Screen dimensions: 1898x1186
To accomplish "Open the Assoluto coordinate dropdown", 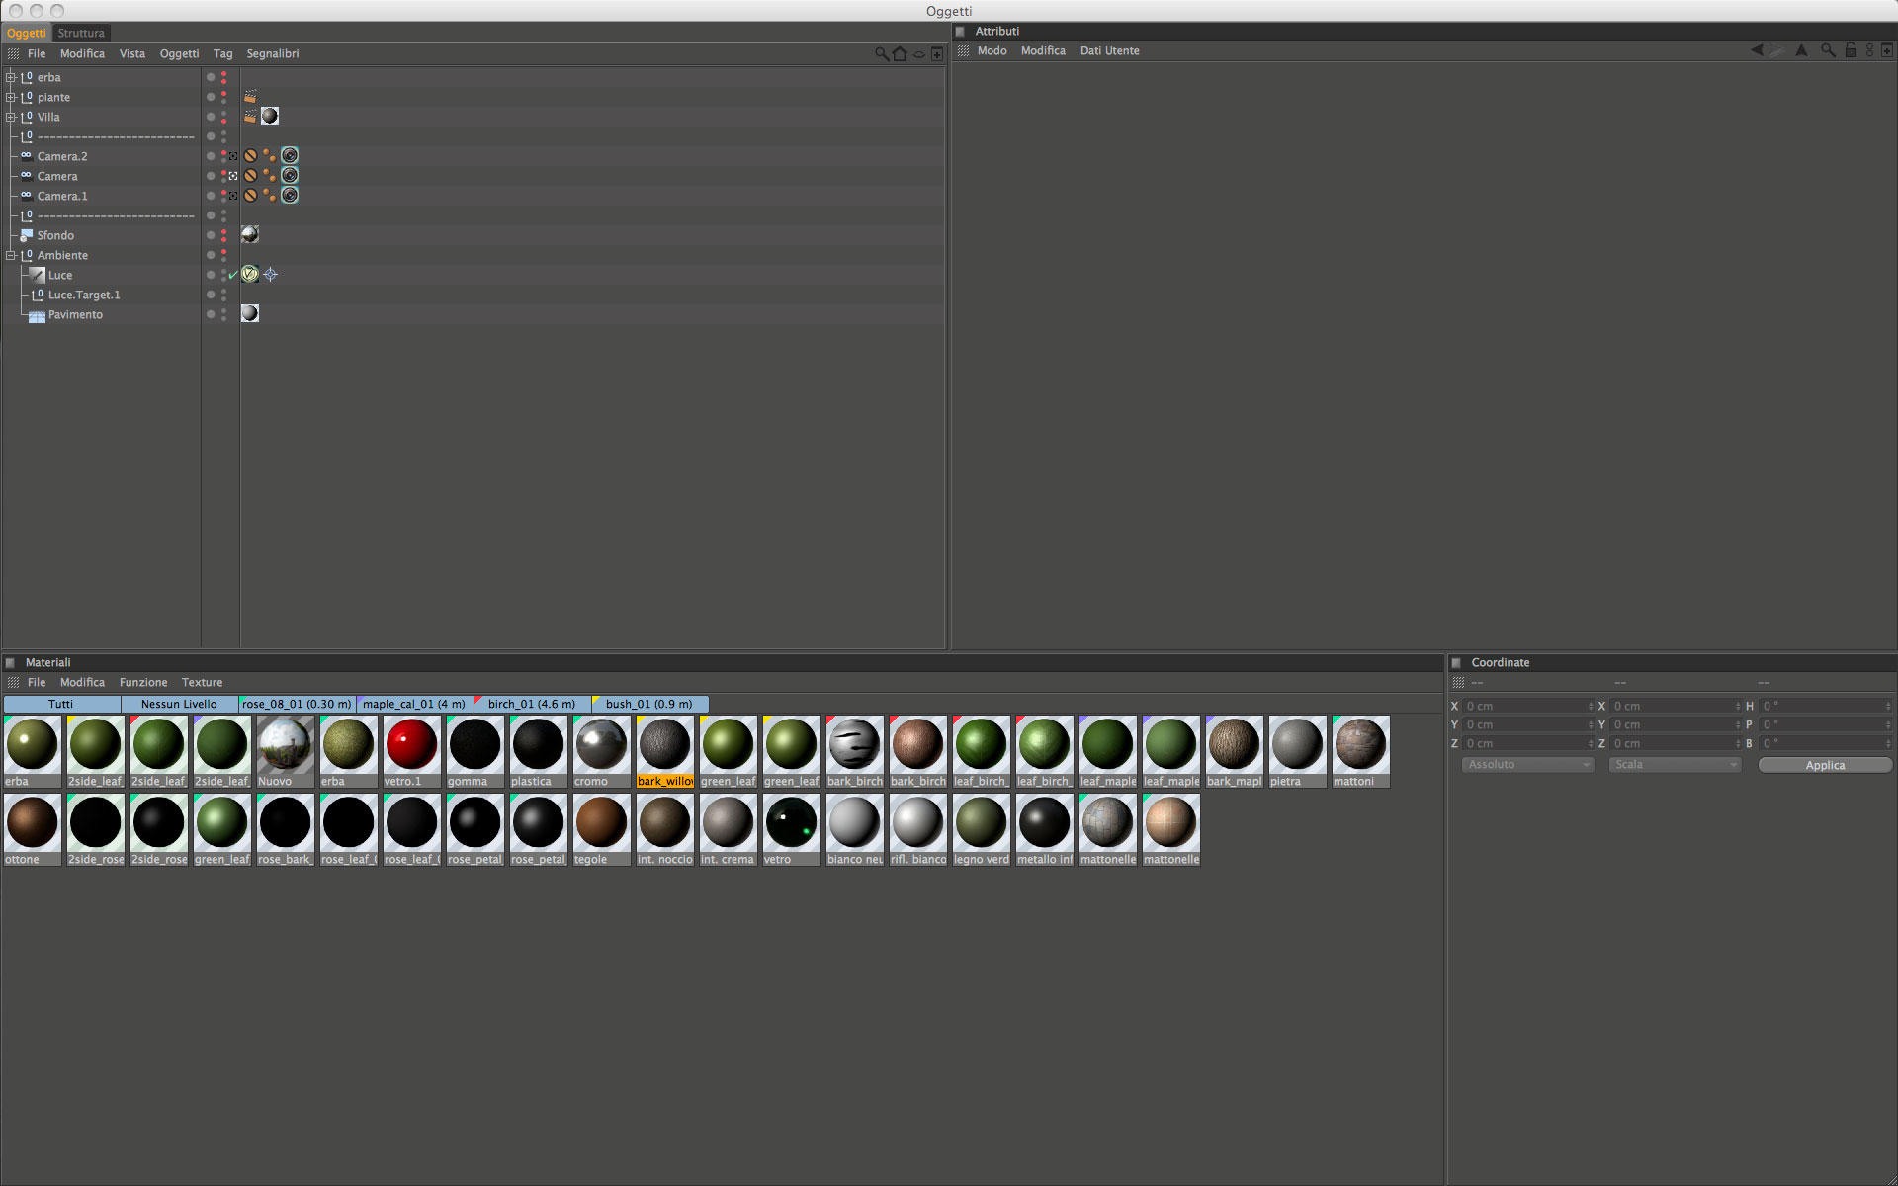I will [x=1527, y=765].
